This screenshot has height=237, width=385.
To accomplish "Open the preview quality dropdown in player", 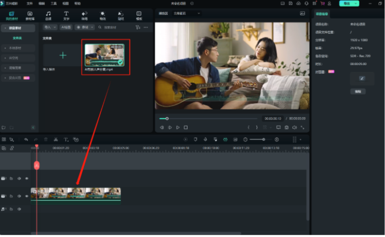I will [x=187, y=14].
